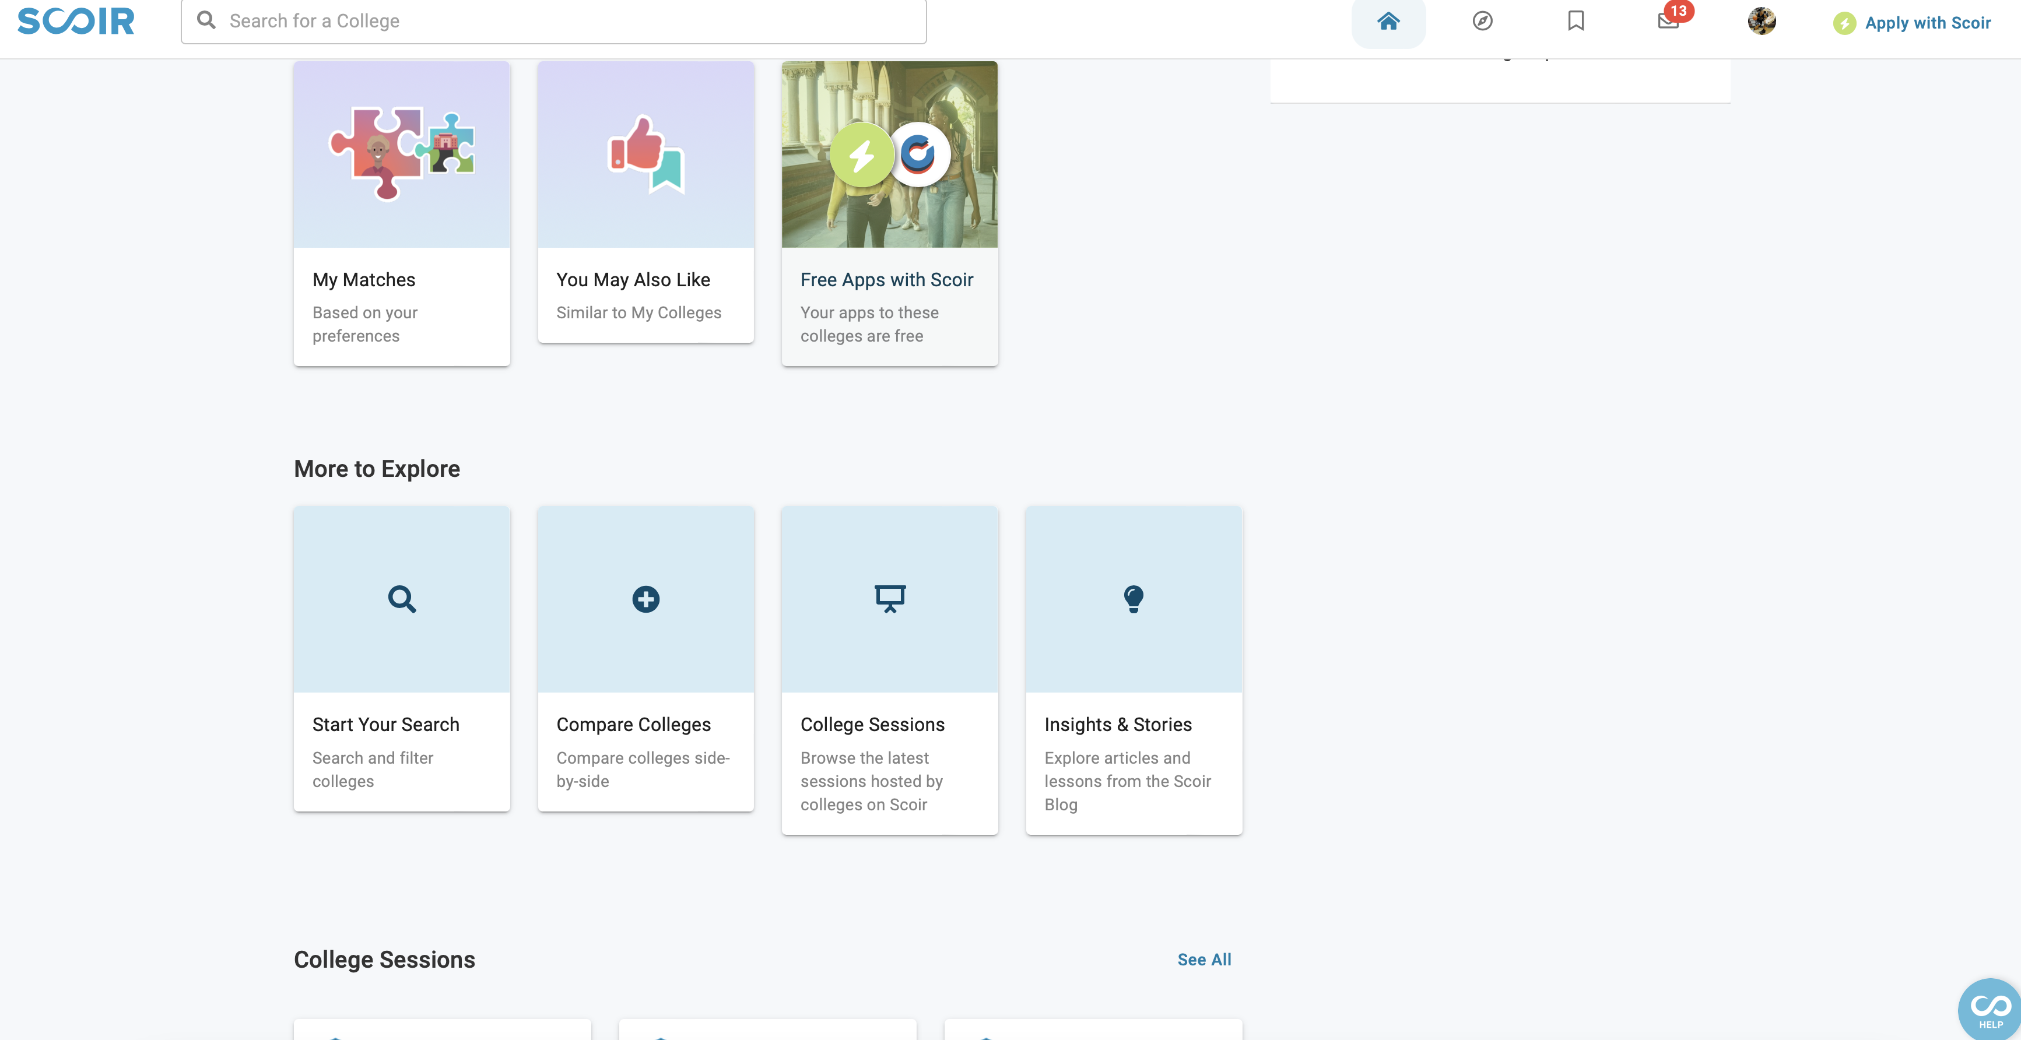Screen dimensions: 2021x1040
Task: Open the Insights & Stories card title
Action: click(x=1118, y=725)
